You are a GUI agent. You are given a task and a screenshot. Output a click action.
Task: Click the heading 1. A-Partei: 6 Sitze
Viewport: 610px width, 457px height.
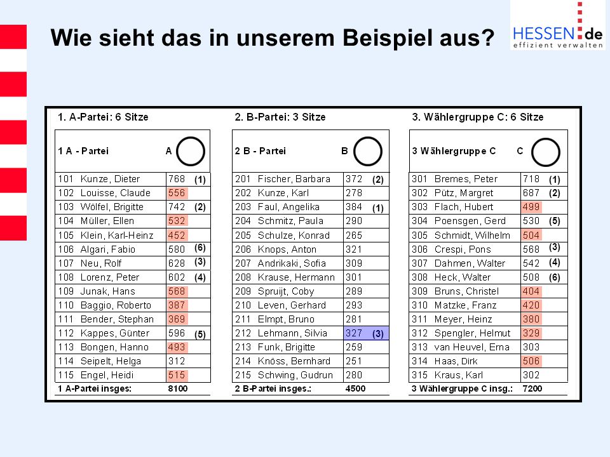tap(103, 117)
